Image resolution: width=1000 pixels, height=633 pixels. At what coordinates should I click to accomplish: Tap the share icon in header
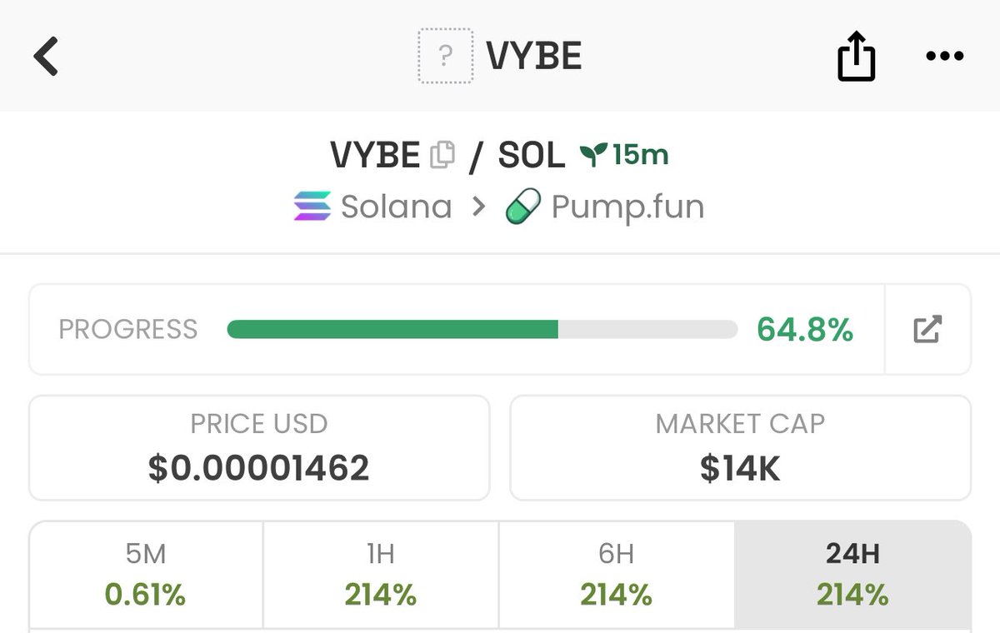tap(857, 57)
